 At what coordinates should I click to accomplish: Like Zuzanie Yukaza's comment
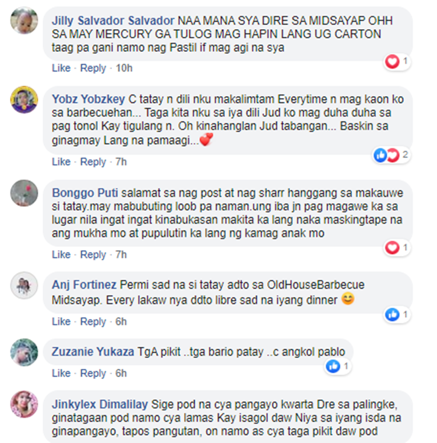61,373
